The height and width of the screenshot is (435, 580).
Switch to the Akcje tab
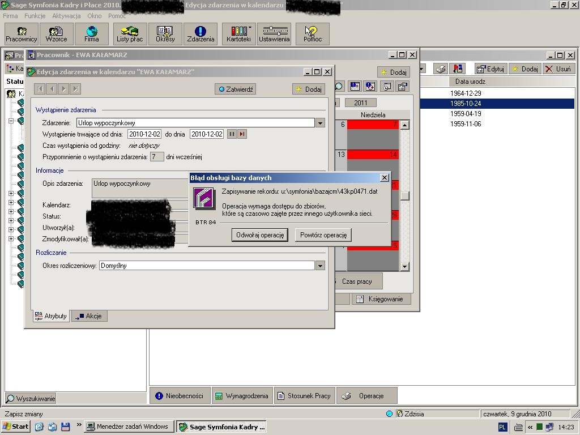(x=89, y=316)
